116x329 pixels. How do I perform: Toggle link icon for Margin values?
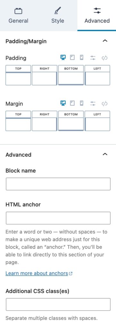tap(104, 103)
